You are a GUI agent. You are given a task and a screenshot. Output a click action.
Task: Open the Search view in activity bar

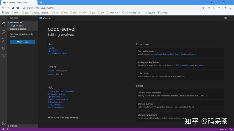coord(4,32)
